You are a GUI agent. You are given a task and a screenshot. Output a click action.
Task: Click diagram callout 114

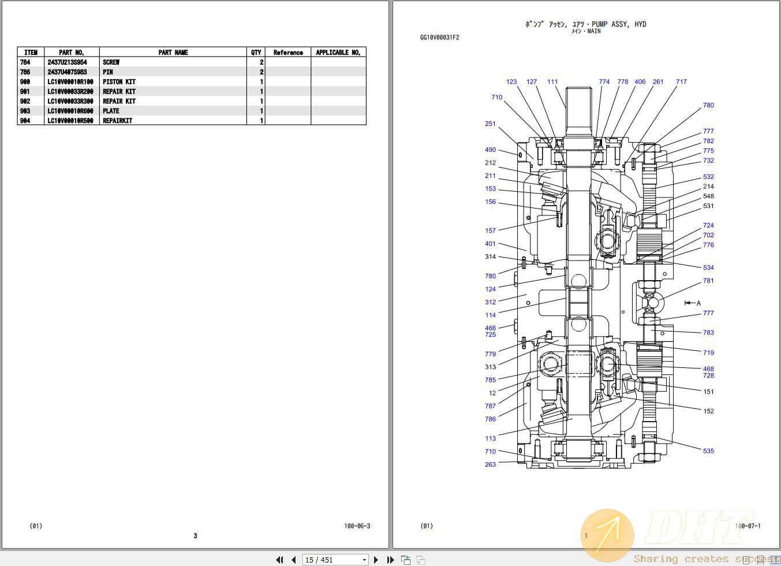click(490, 315)
